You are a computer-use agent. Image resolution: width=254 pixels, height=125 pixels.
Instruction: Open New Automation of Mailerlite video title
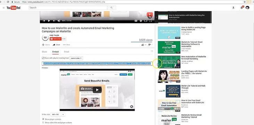click(x=194, y=58)
